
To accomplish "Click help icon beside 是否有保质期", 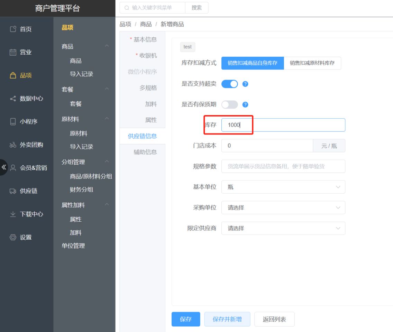I will (245, 104).
